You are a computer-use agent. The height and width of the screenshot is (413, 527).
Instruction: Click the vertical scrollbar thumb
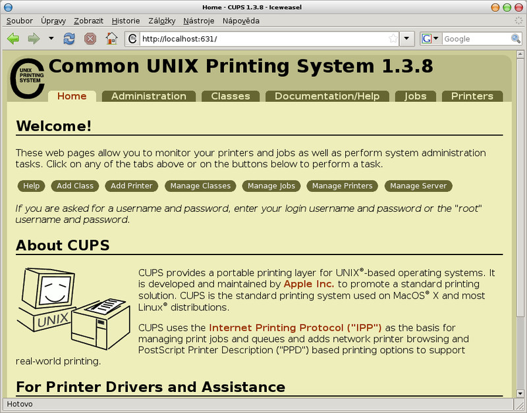point(520,187)
